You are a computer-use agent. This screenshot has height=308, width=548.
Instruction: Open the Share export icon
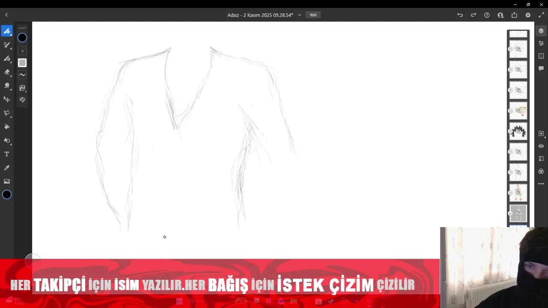click(x=514, y=15)
